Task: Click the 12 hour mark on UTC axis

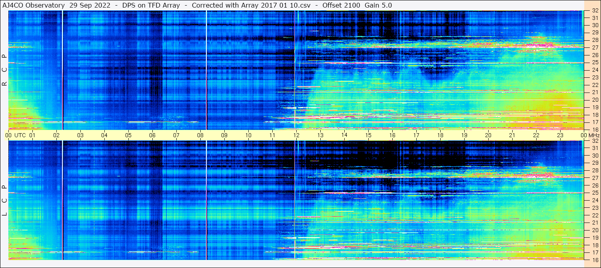Action: click(x=296, y=135)
